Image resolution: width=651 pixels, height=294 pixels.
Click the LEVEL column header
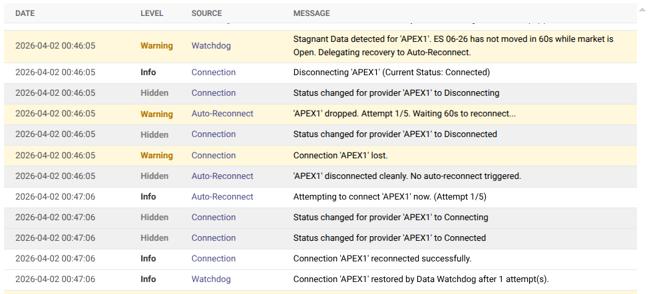tap(152, 13)
